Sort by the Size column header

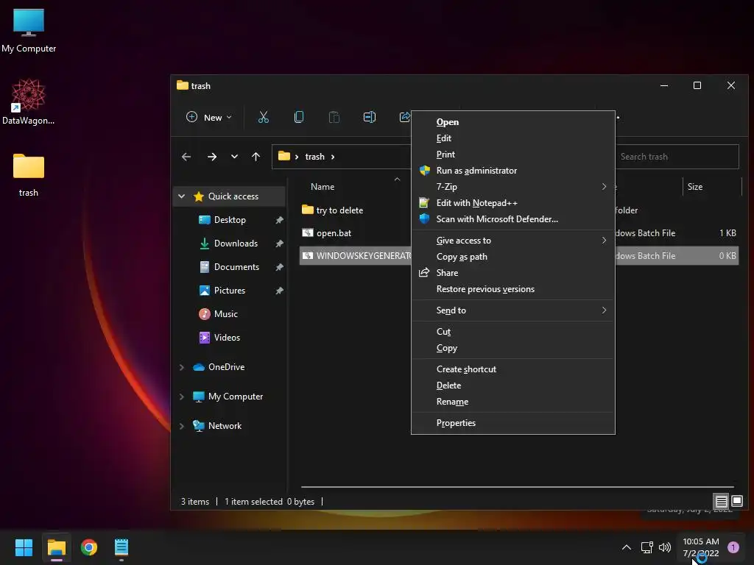pos(695,186)
